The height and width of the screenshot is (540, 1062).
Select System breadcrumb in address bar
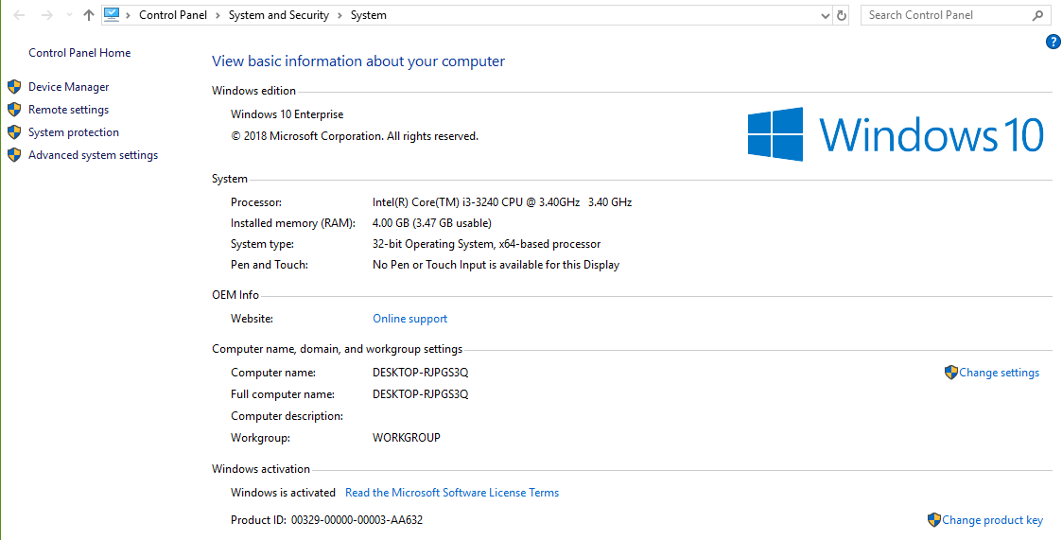[369, 15]
